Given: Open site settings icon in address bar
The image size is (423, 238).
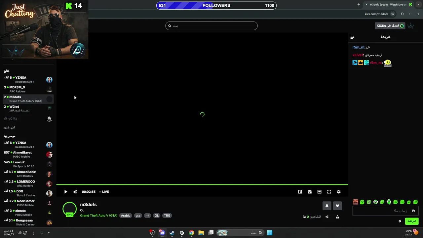Looking at the screenshot, I should pos(393,14).
